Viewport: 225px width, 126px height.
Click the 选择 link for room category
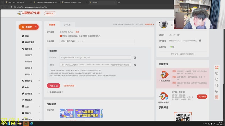pyautogui.click(x=77, y=32)
